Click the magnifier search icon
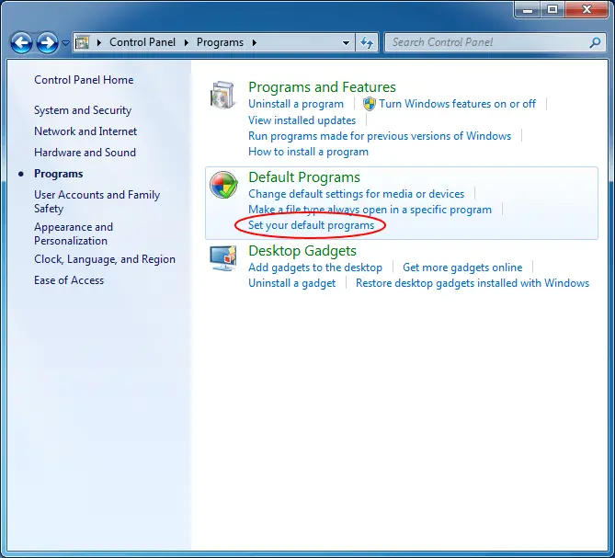 (x=595, y=42)
